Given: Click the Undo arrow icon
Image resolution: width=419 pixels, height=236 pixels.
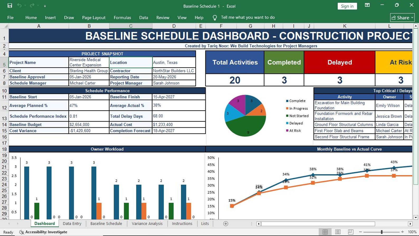Looking at the screenshot, I should click(19, 6).
